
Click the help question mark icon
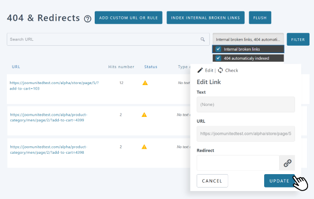[x=88, y=19]
